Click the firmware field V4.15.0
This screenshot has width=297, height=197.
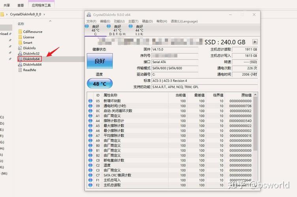[x=175, y=50]
